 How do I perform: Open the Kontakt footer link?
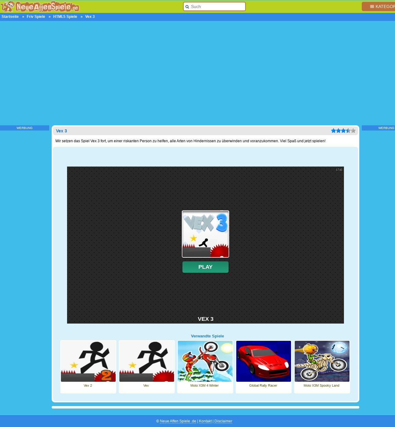pos(205,421)
